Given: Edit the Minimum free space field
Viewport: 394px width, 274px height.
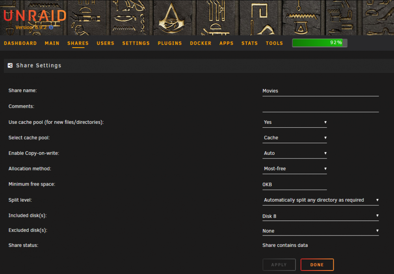Looking at the screenshot, I should (x=294, y=185).
